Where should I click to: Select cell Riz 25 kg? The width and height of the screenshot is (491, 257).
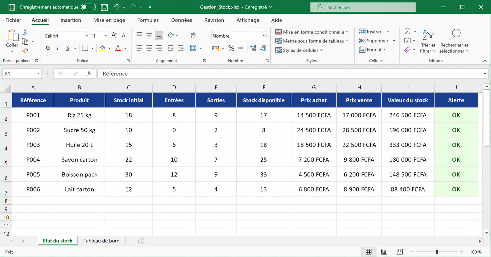pyautogui.click(x=79, y=115)
